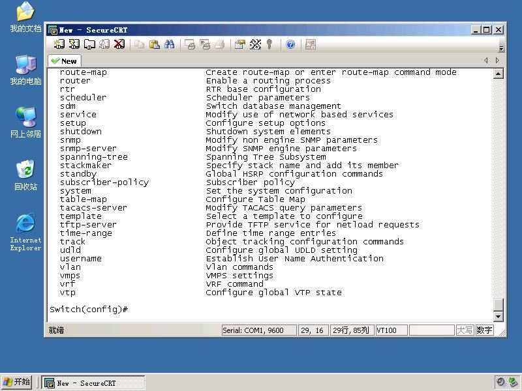The image size is (522, 391).
Task: Maximize the SecureCRT window
Action: click(x=487, y=30)
